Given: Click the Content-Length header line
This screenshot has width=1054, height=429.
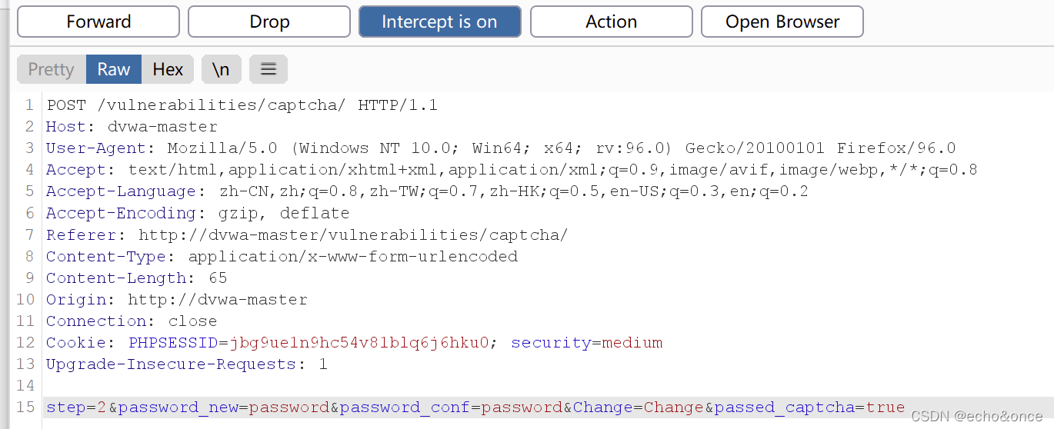Looking at the screenshot, I should 137,278.
